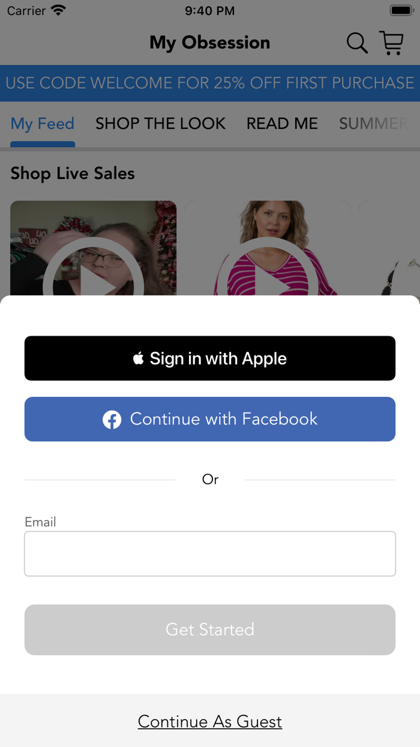Go to the READ ME tab
The image size is (420, 747).
click(282, 124)
